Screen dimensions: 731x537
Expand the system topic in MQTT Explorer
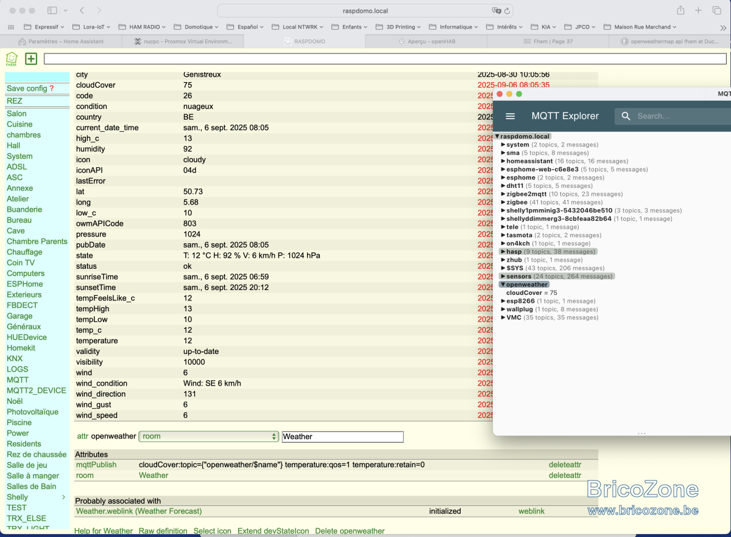point(503,145)
